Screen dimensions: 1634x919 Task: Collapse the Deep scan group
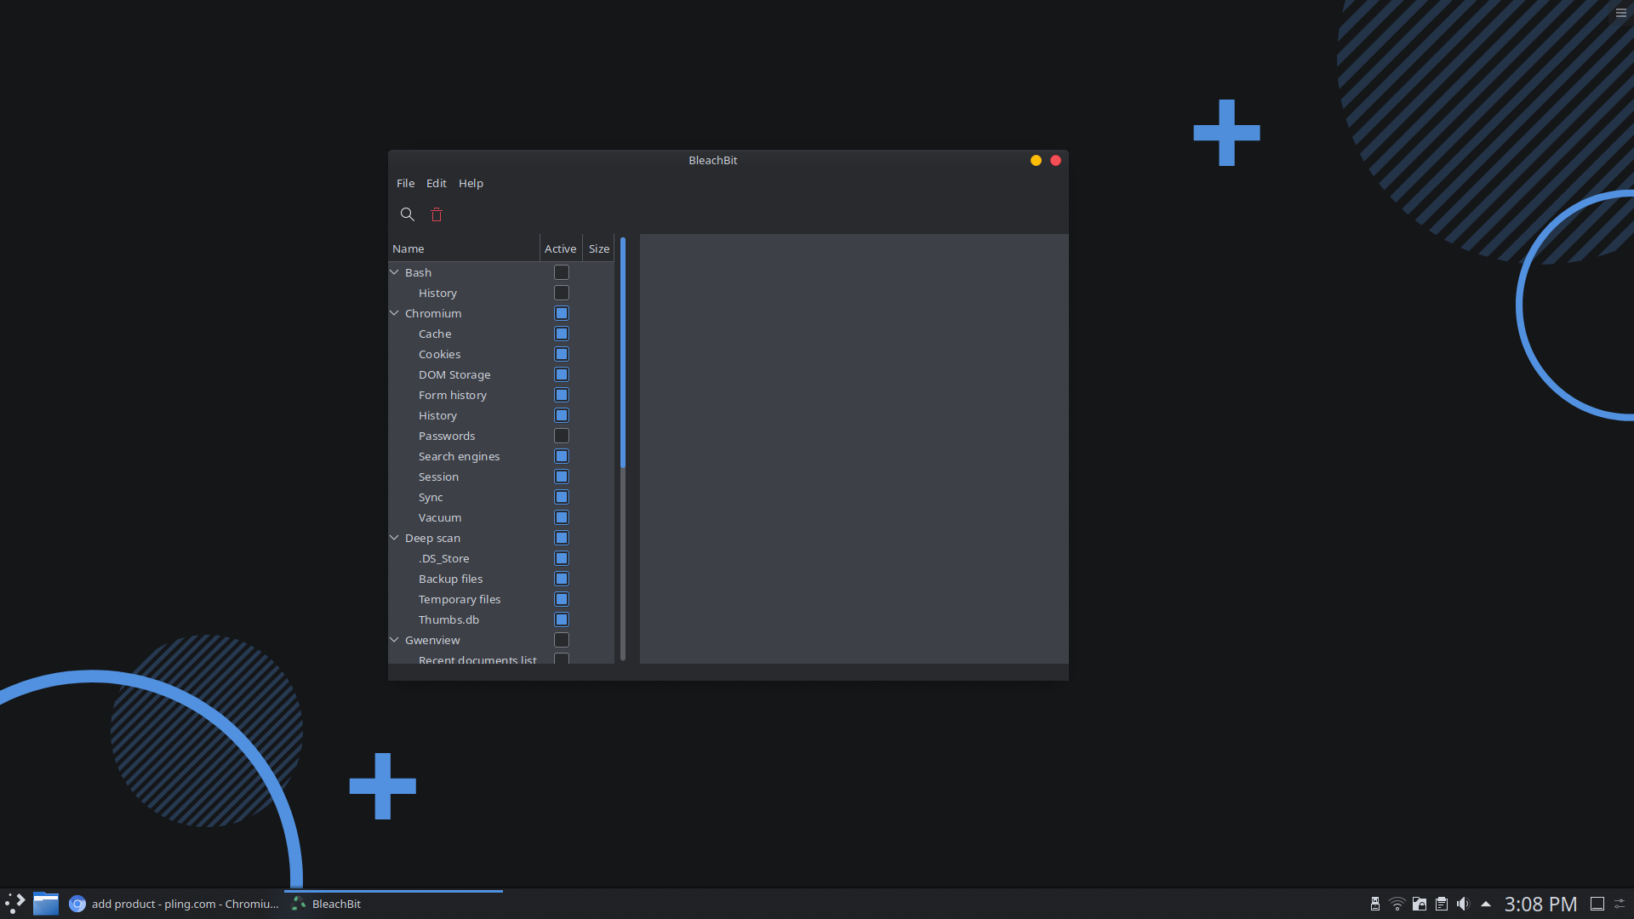click(394, 538)
